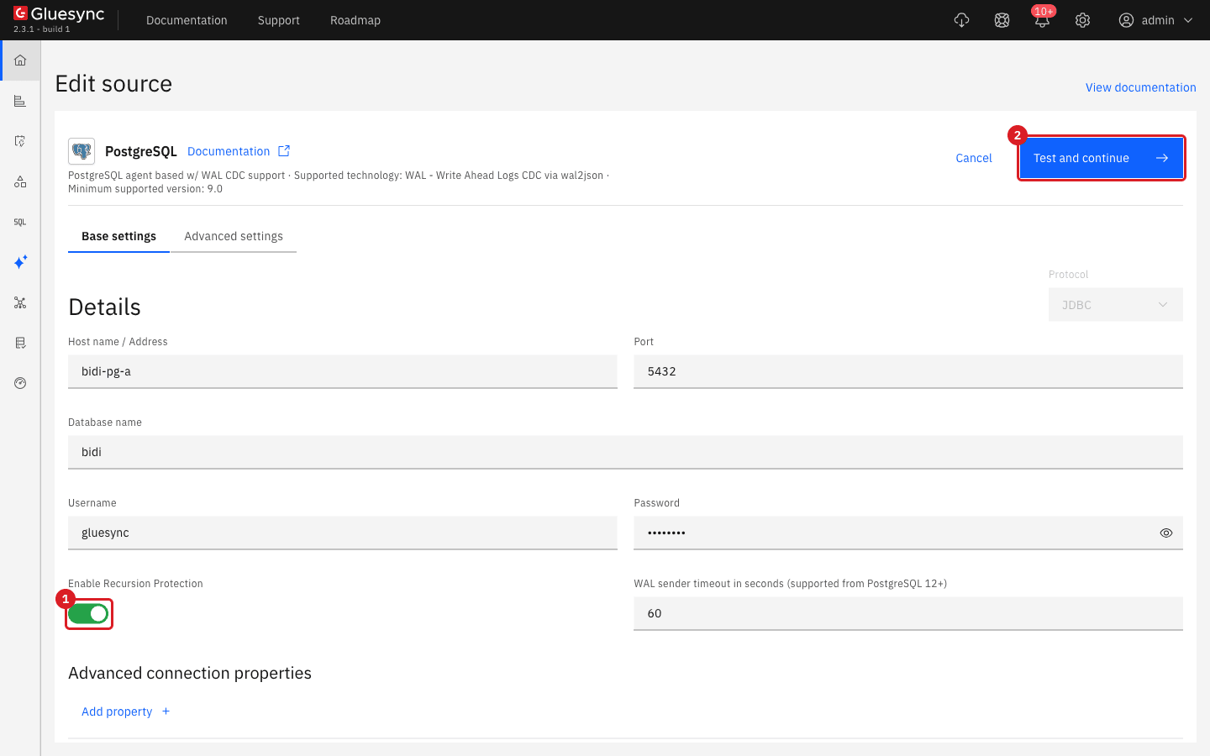Cancel editing the source
The height and width of the screenshot is (756, 1210).
(974, 158)
